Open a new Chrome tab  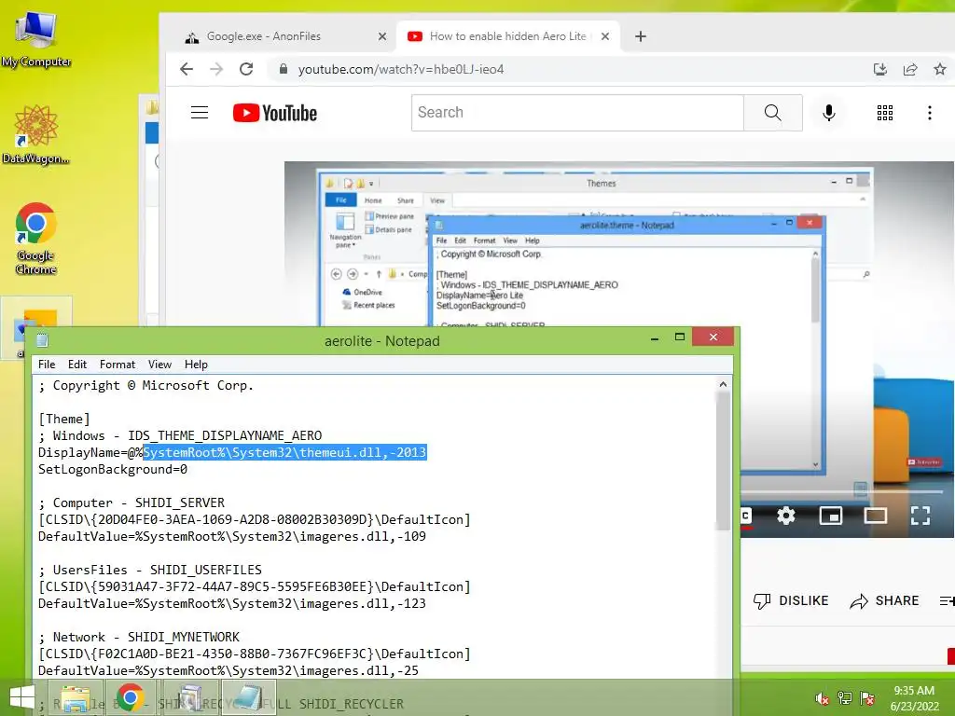point(640,36)
